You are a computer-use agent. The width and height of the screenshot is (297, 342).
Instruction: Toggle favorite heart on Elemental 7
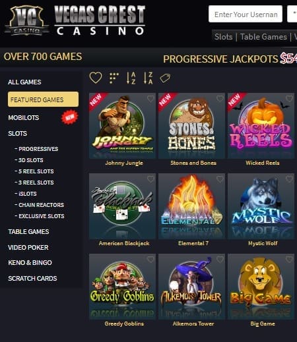coord(220,179)
